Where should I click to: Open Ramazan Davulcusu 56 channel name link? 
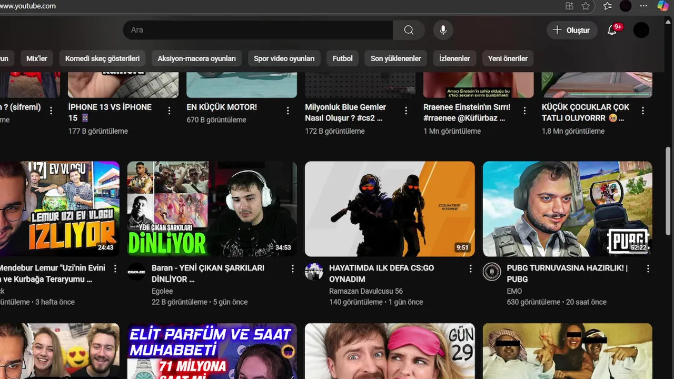(366, 291)
